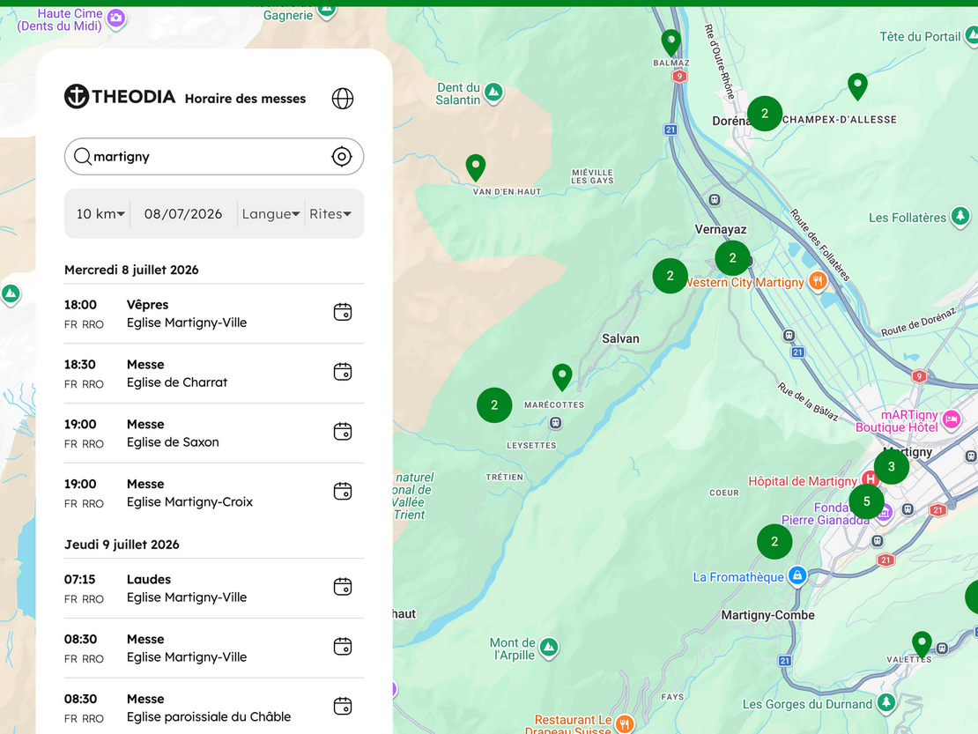This screenshot has width=978, height=734.
Task: Click La Fromathèque shop marker
Action: click(x=797, y=575)
